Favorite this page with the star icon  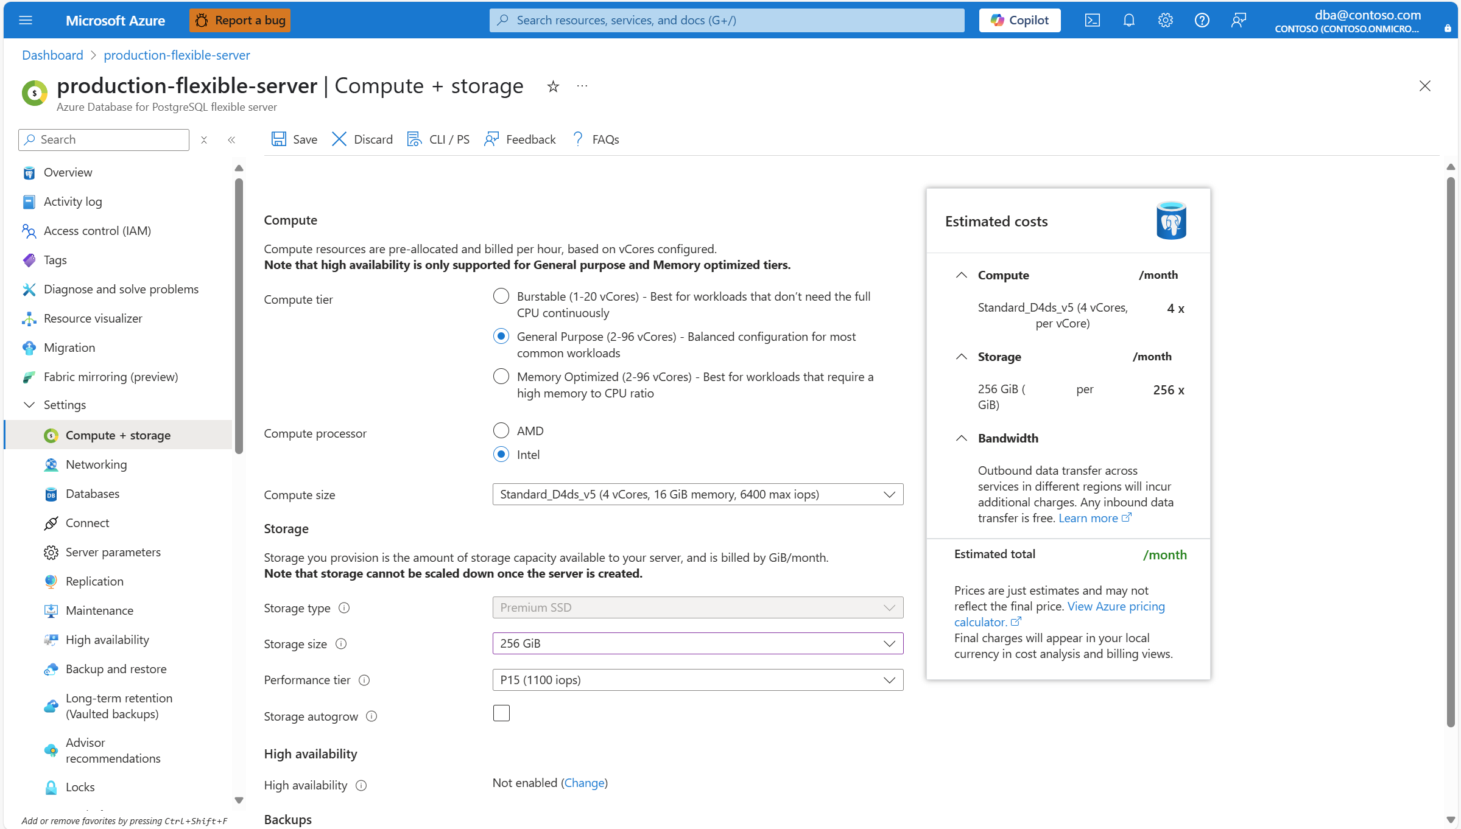553,86
